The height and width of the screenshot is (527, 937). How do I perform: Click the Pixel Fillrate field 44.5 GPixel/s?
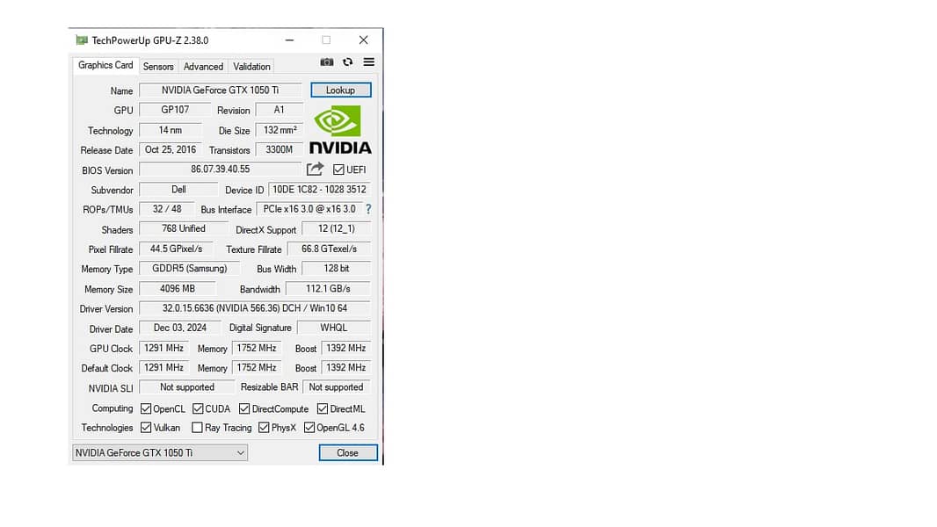(x=177, y=249)
